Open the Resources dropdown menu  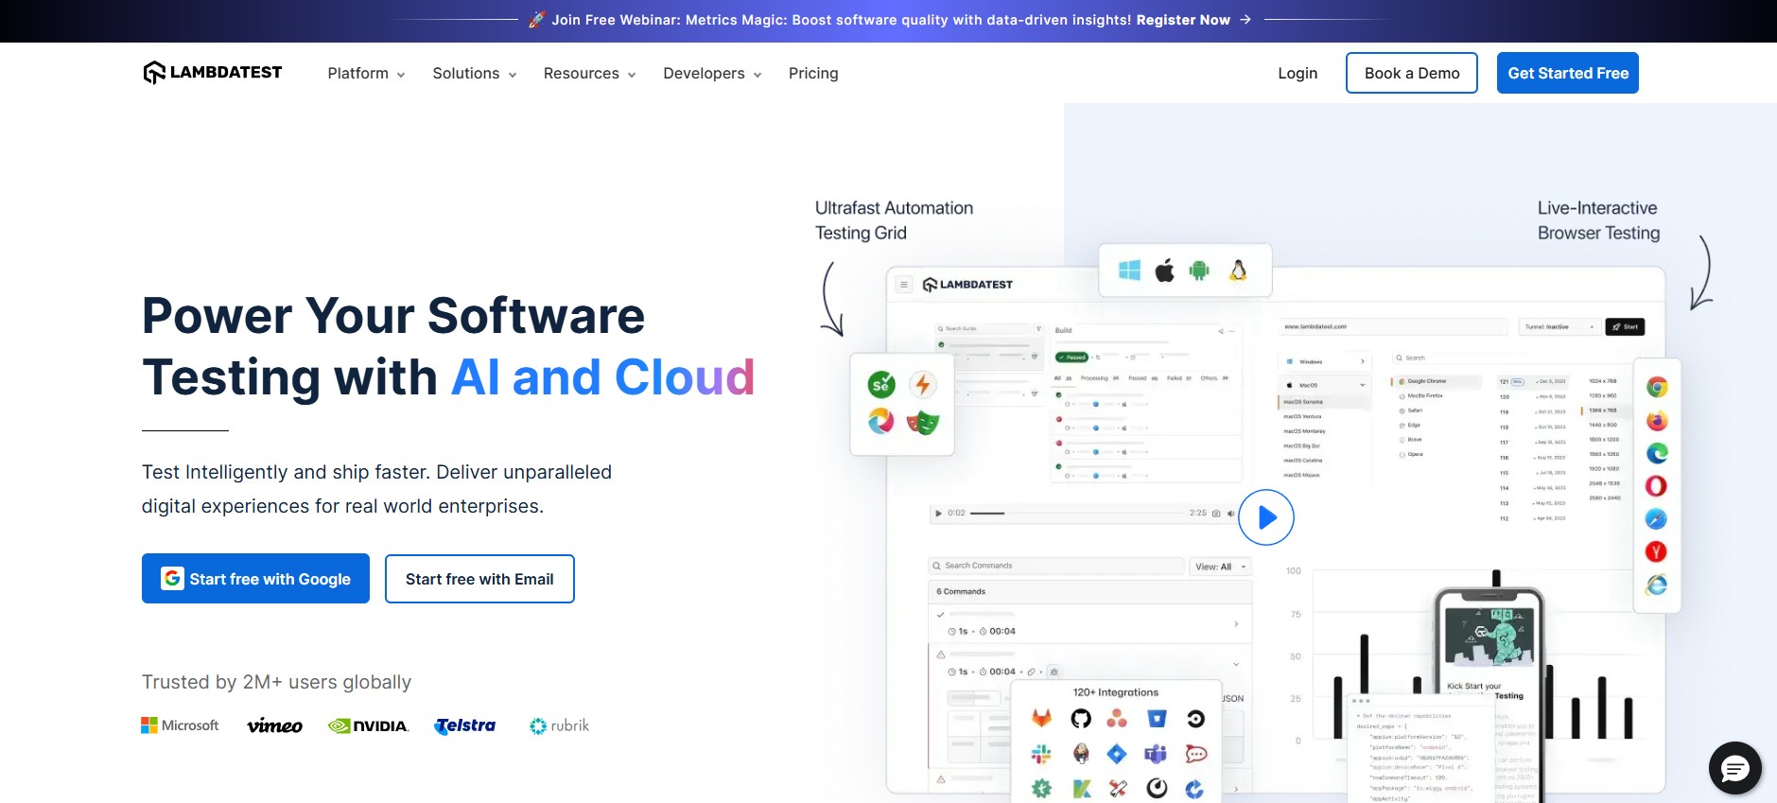[589, 74]
